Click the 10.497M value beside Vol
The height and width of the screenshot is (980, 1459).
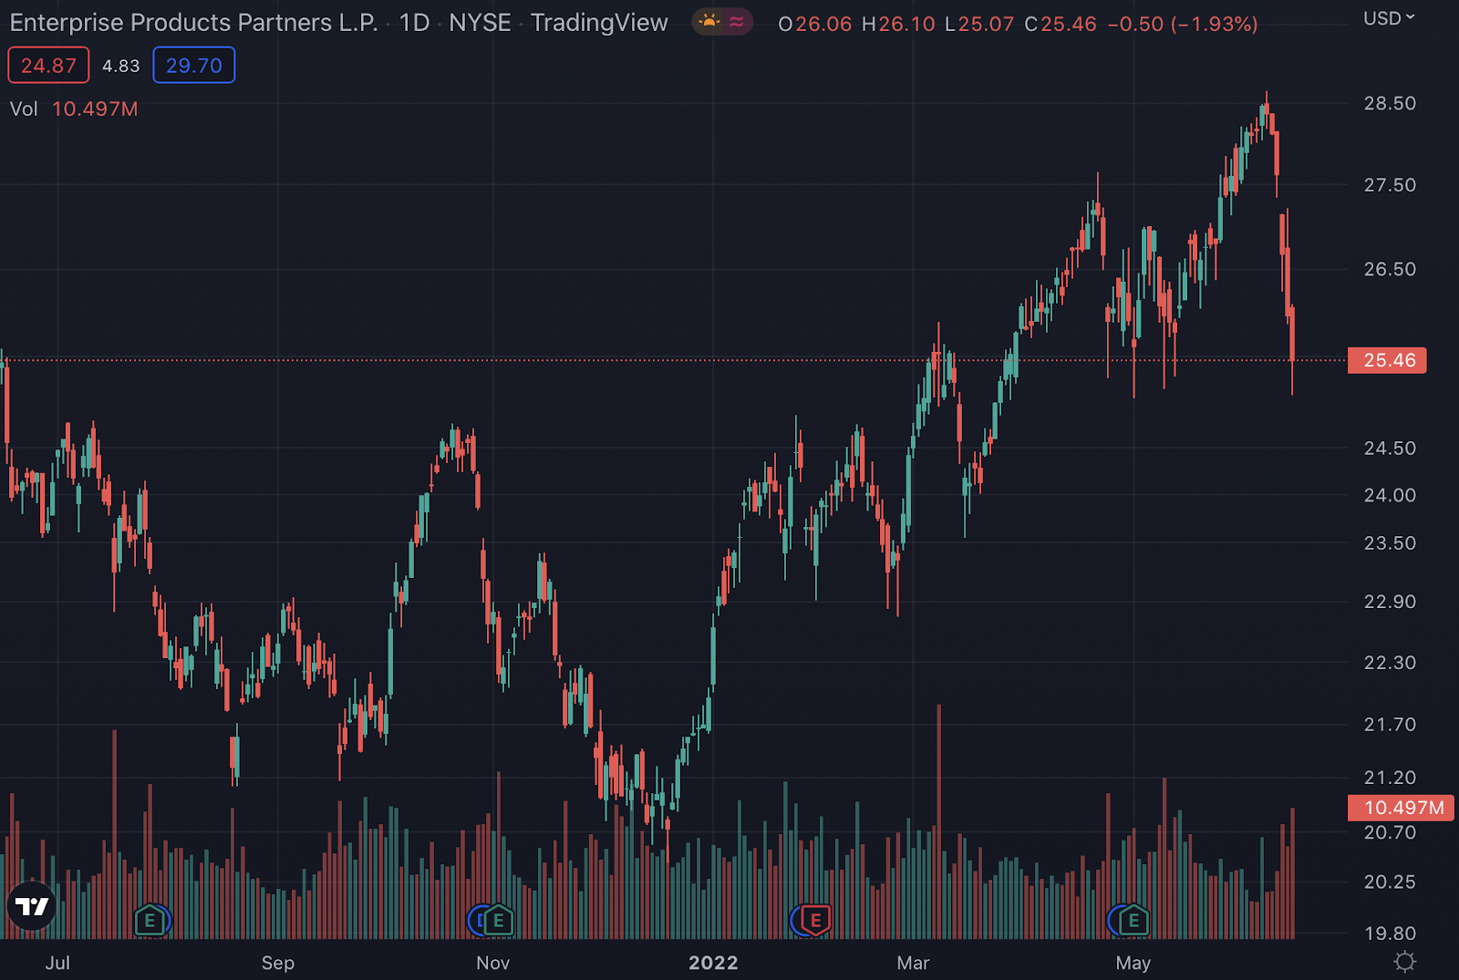[95, 108]
